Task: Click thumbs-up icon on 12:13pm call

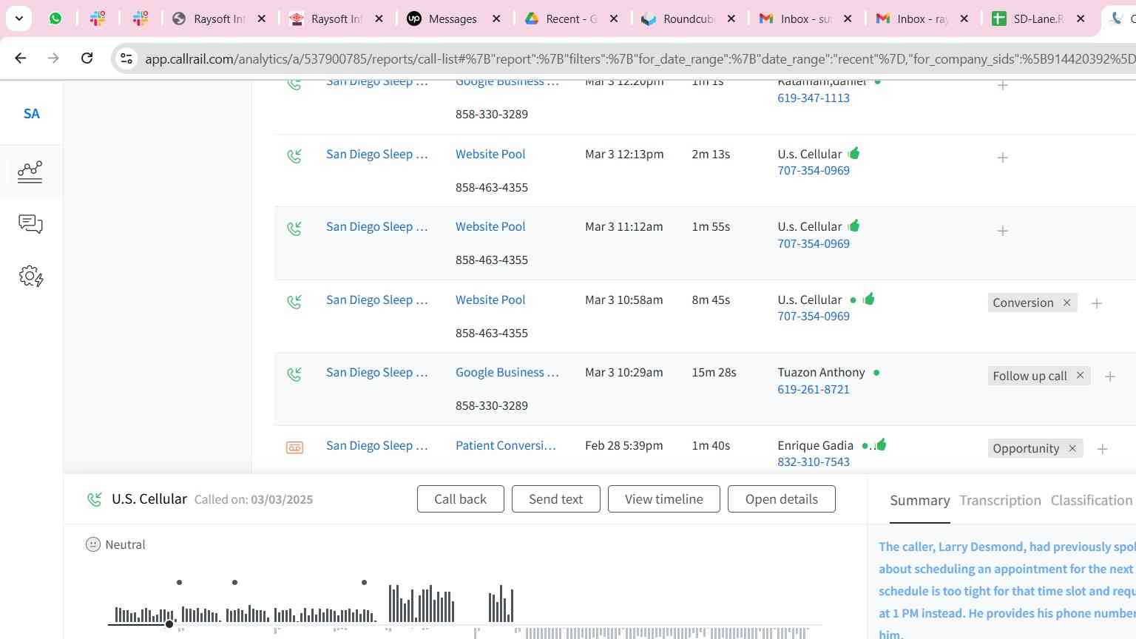Action: click(x=854, y=153)
